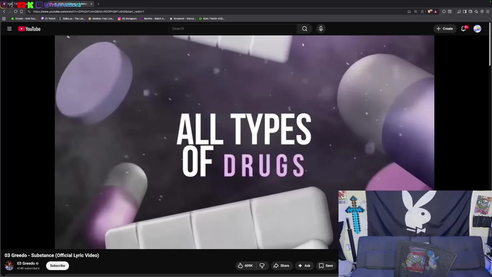This screenshot has height=277, width=492.
Task: Open YouTube account avatar menu
Action: click(477, 29)
